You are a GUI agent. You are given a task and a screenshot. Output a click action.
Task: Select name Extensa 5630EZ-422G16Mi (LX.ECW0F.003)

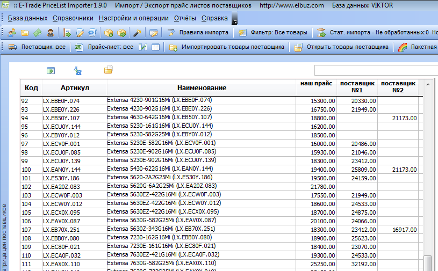coord(201,195)
